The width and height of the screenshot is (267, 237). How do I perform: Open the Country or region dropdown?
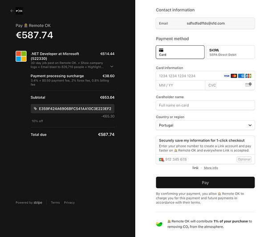205,125
